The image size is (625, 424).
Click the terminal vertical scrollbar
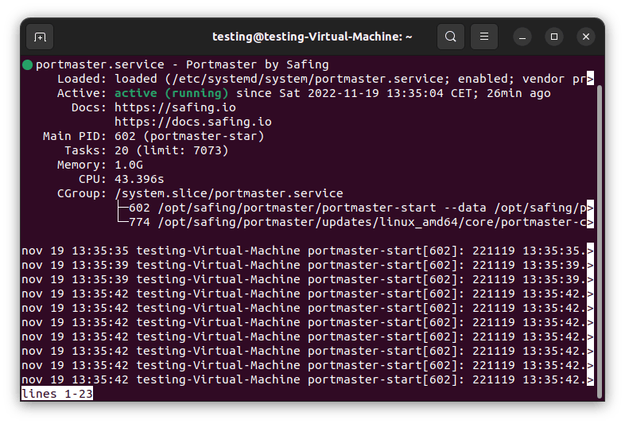(599, 241)
